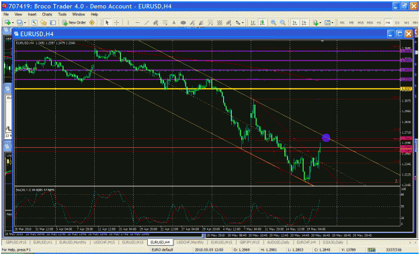Switch to the EURUSD,H1 chart tab
This screenshot has height=254, width=420.
tap(43, 242)
